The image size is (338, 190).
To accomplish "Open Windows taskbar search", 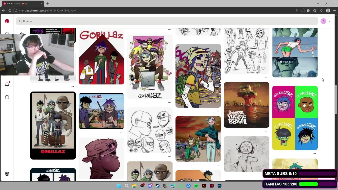I will pyautogui.click(x=126, y=186).
